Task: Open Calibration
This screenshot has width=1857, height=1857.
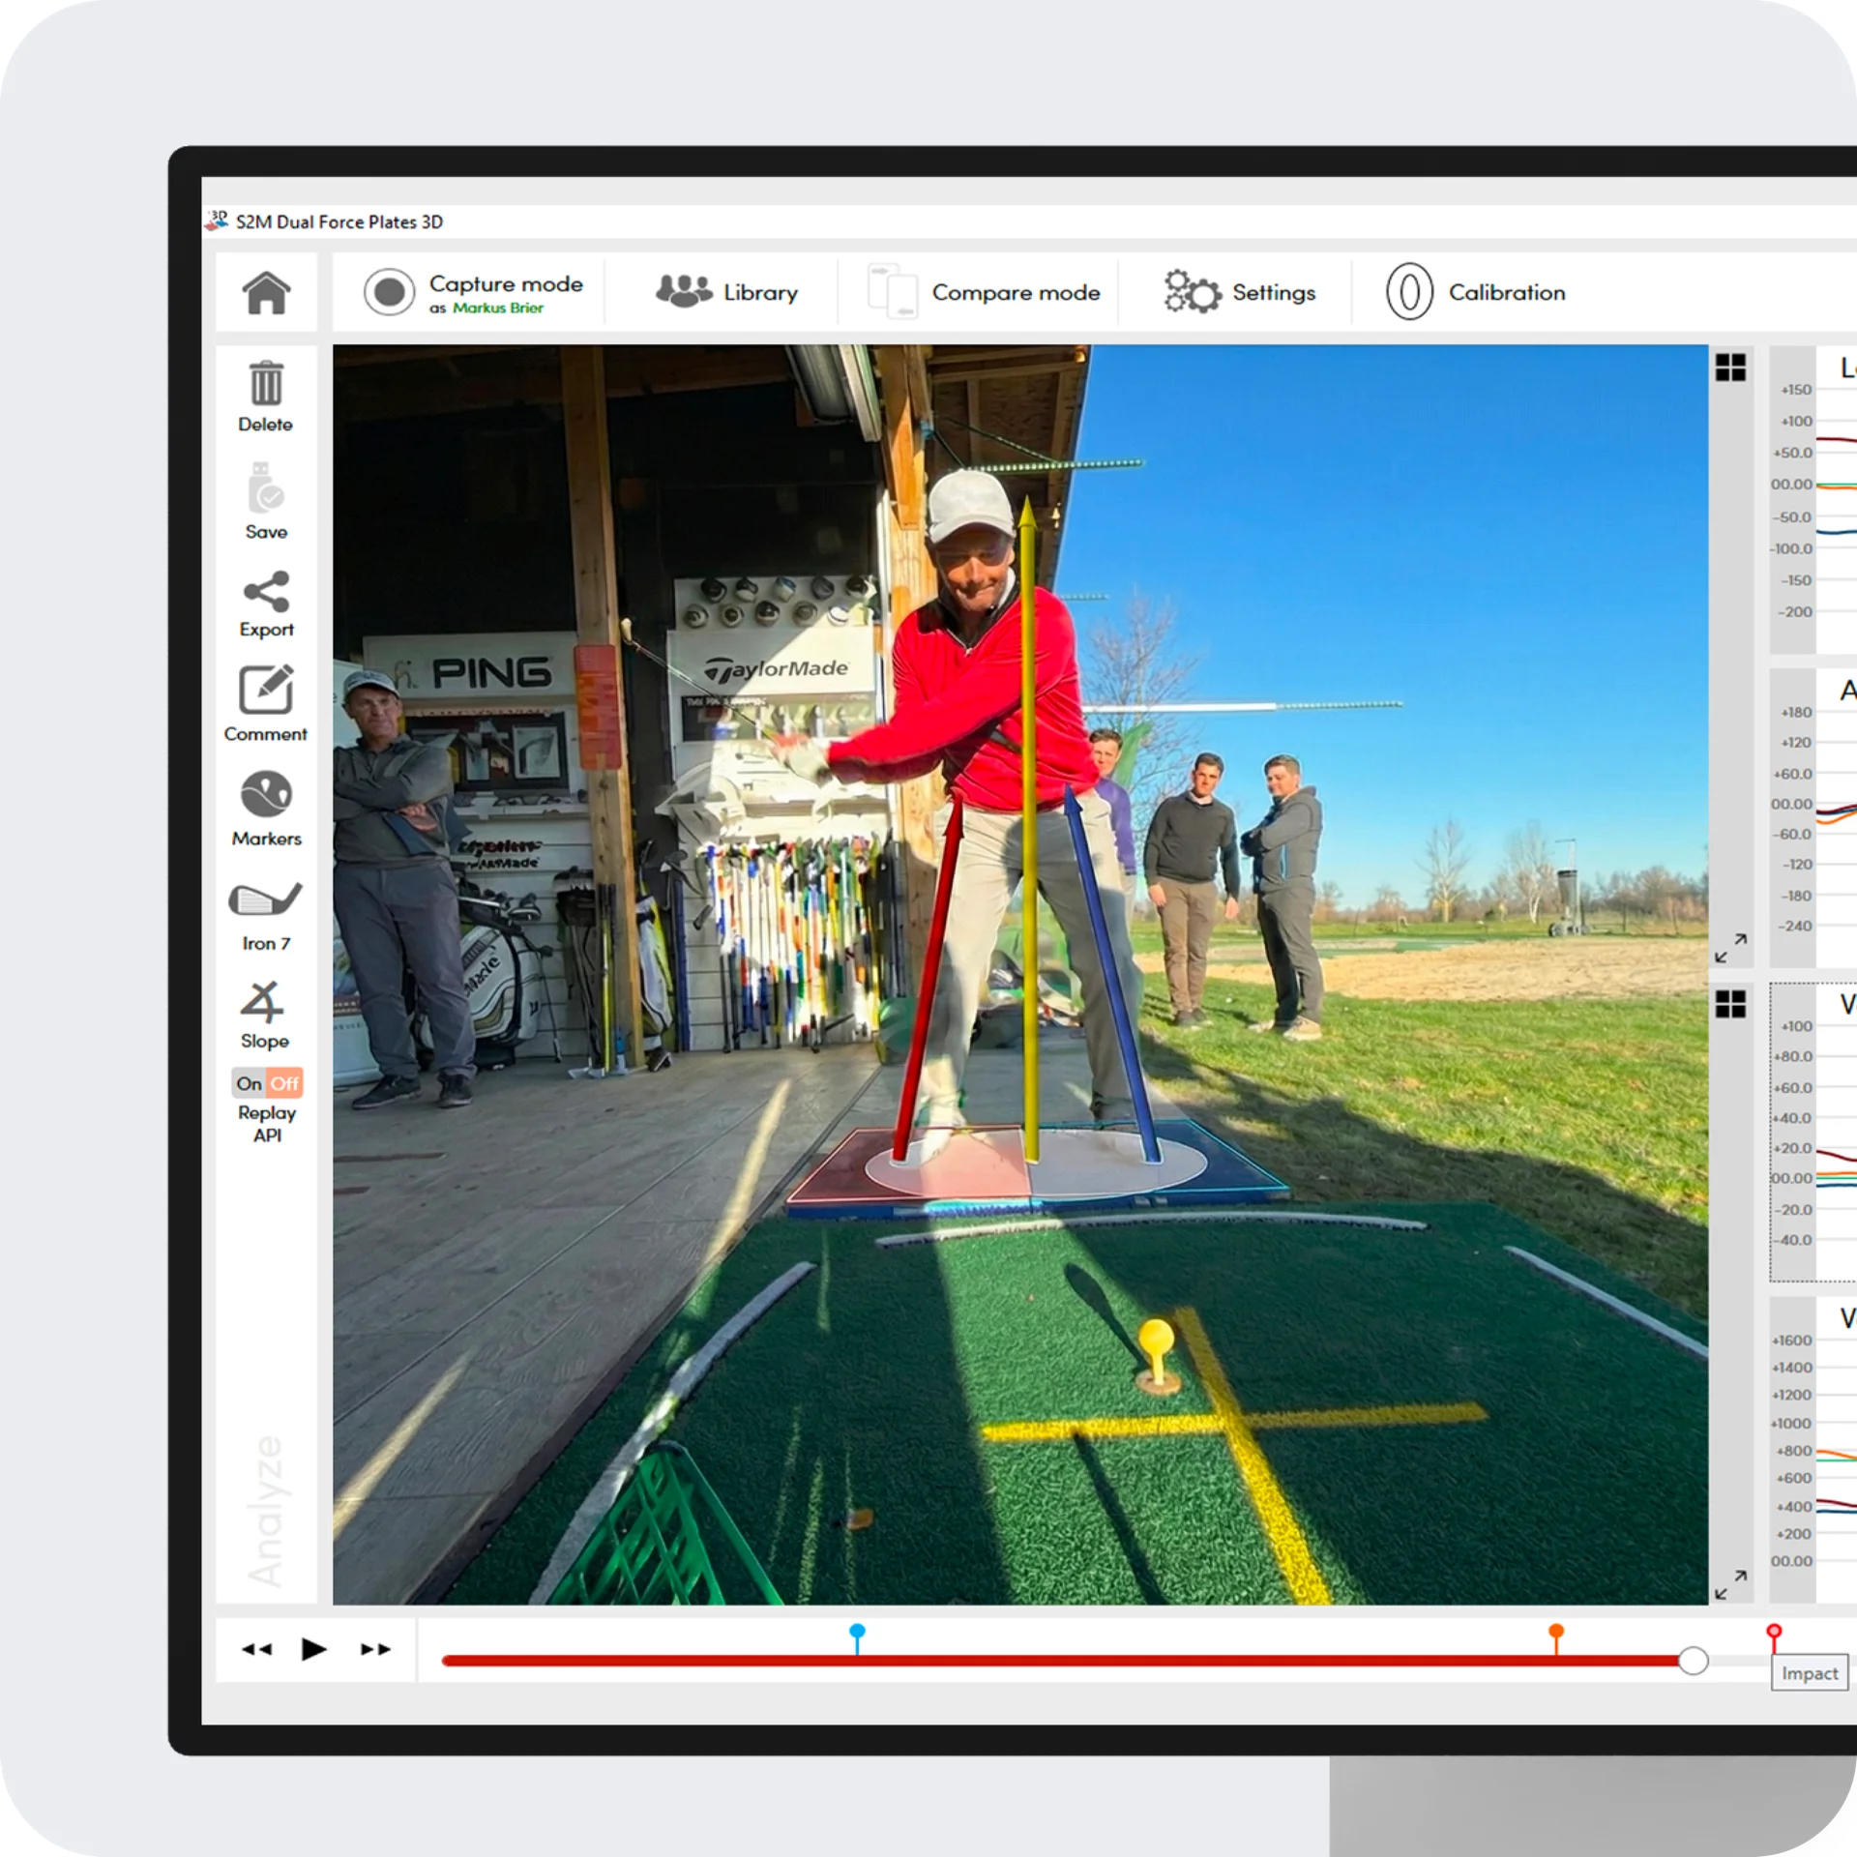Action: coord(1476,292)
